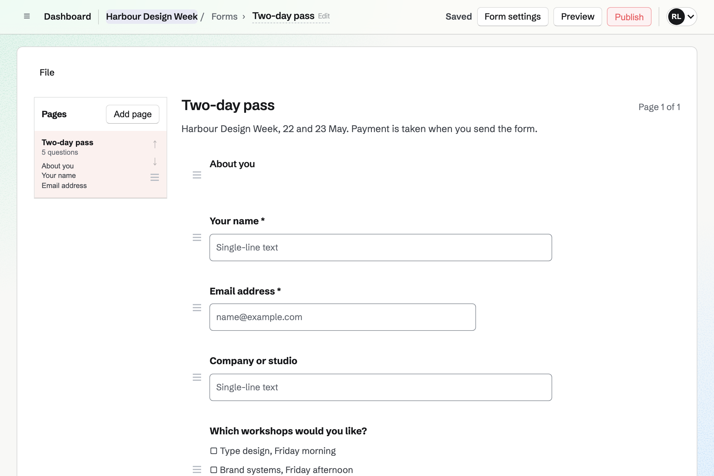Jump to About you in page outline
The height and width of the screenshot is (476, 714).
[58, 166]
